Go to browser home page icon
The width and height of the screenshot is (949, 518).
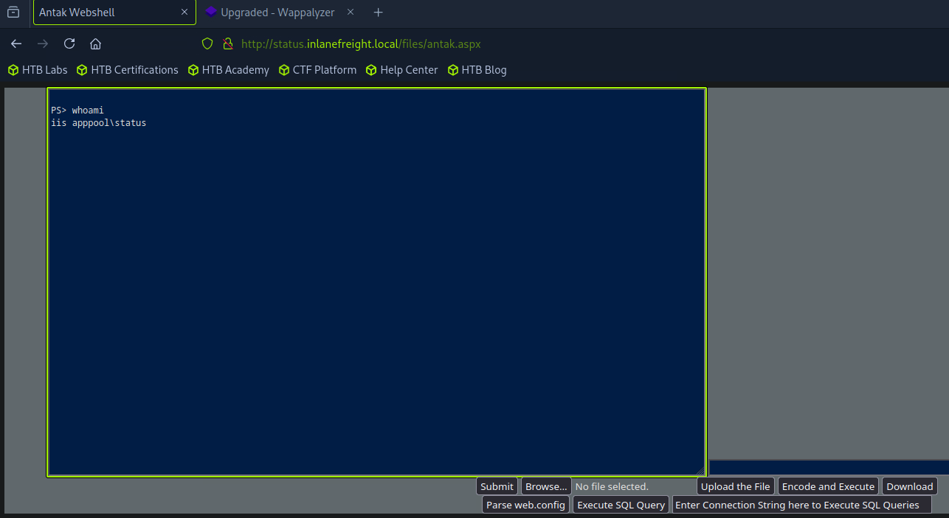click(x=95, y=43)
